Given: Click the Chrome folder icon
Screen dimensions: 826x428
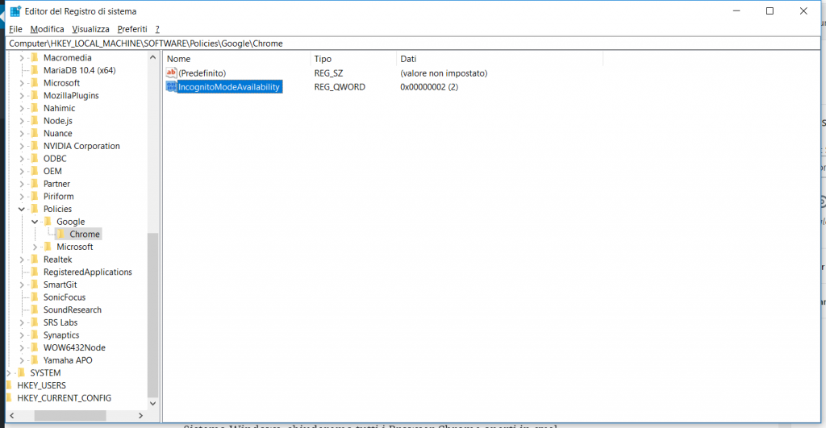Looking at the screenshot, I should [61, 235].
